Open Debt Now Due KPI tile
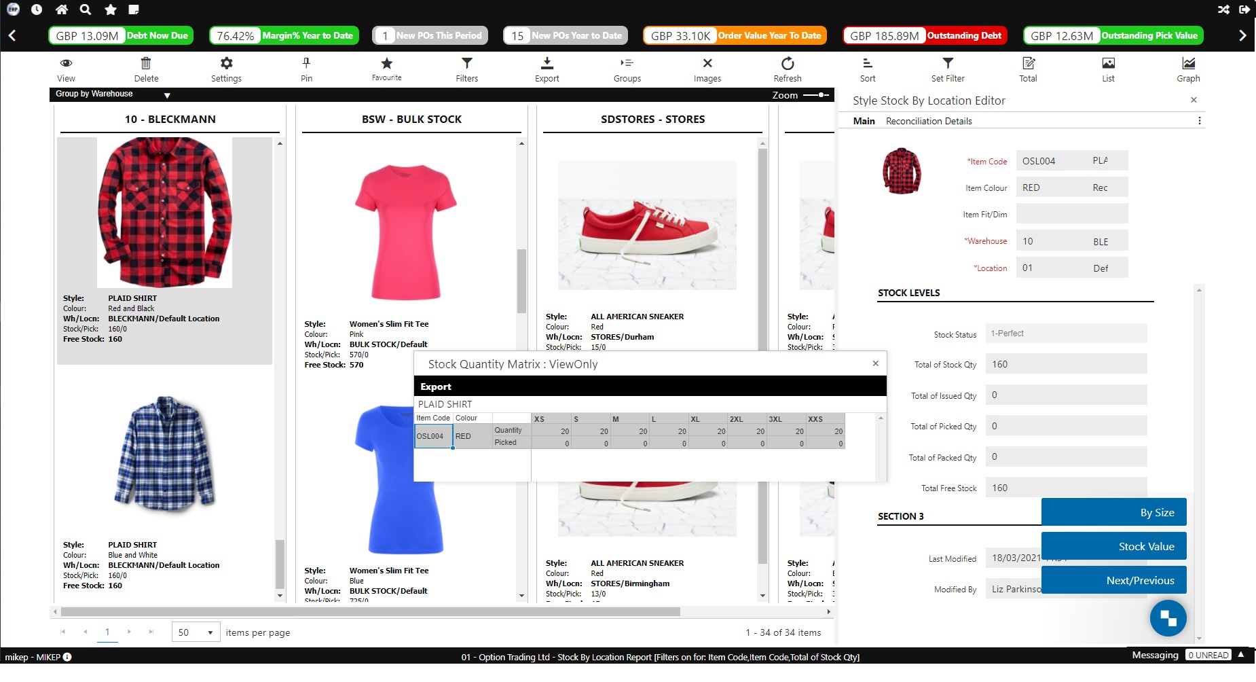The image size is (1256, 682). pyautogui.click(x=121, y=35)
